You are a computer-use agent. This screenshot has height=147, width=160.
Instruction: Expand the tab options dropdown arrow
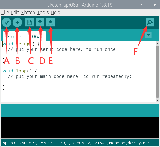point(148,35)
